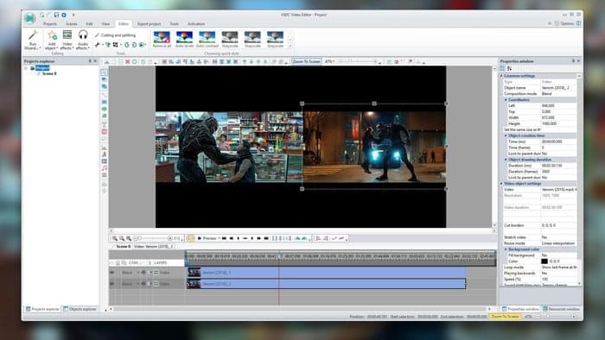Click the black Color swatch in properties
605x340 pixels.
544,261
